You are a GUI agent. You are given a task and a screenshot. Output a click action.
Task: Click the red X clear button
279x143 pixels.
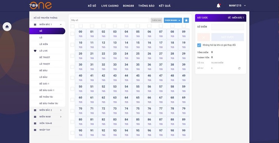[x=203, y=37]
